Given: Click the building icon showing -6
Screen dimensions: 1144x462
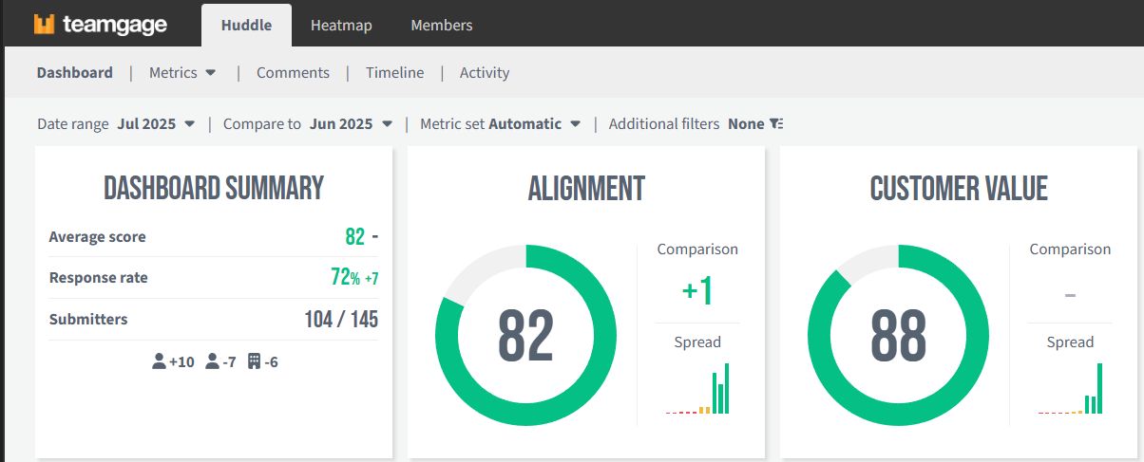Looking at the screenshot, I should [x=254, y=361].
